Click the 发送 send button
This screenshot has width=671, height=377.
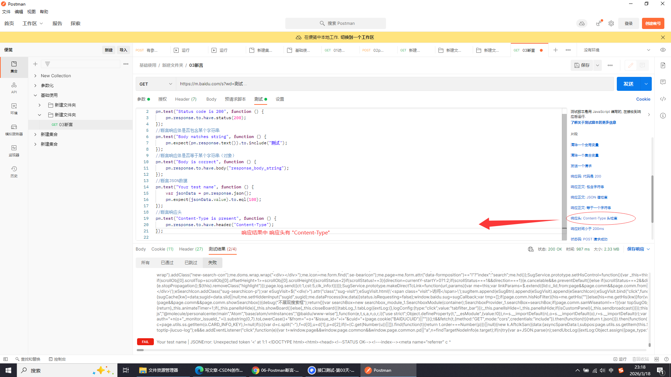click(x=628, y=84)
